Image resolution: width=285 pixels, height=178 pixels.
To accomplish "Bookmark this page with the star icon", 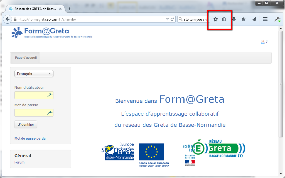I will [216, 19].
